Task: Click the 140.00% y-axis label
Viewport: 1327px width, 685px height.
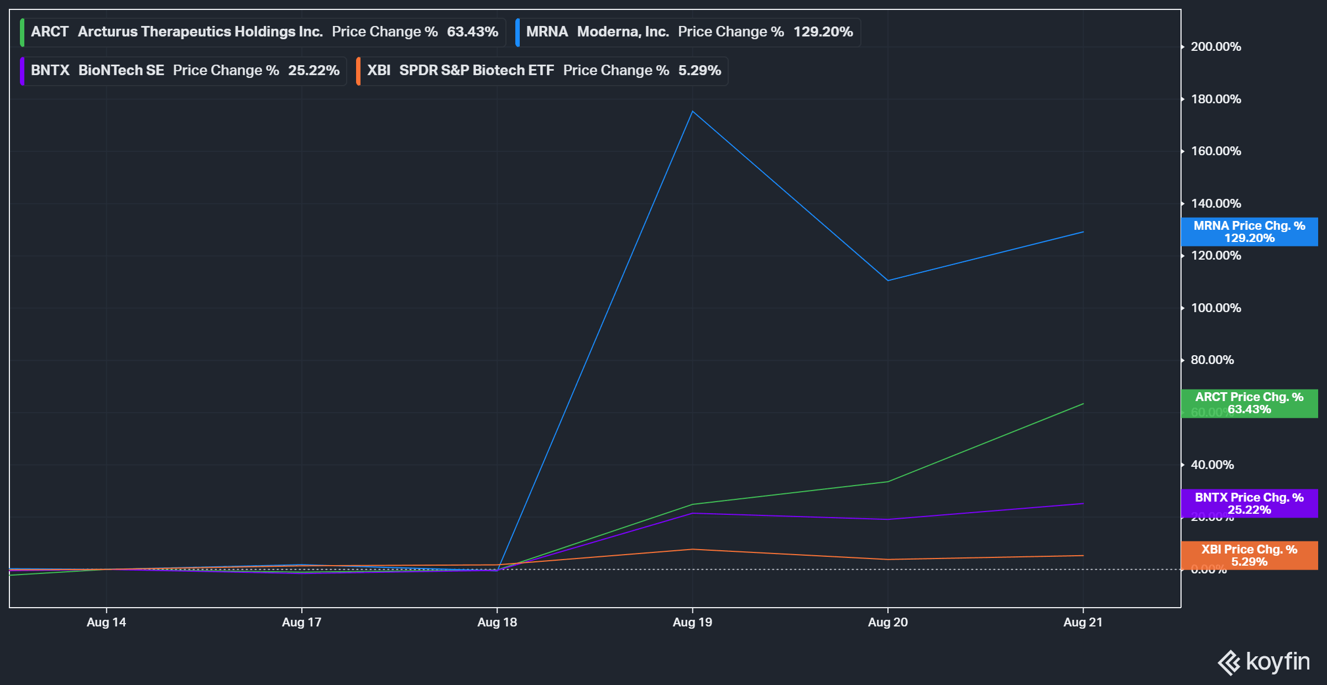Action: (x=1216, y=204)
